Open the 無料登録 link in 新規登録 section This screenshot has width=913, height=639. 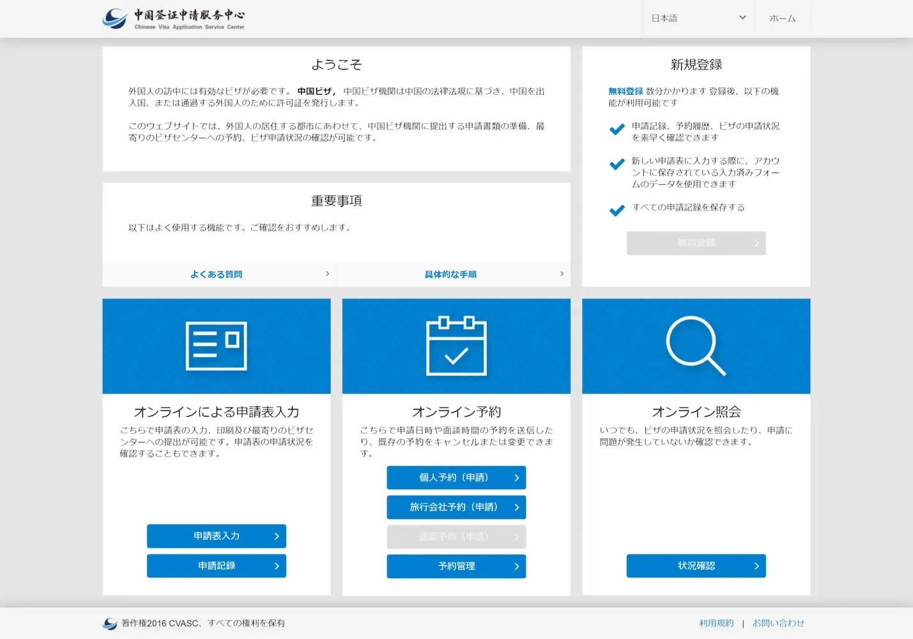(x=626, y=91)
